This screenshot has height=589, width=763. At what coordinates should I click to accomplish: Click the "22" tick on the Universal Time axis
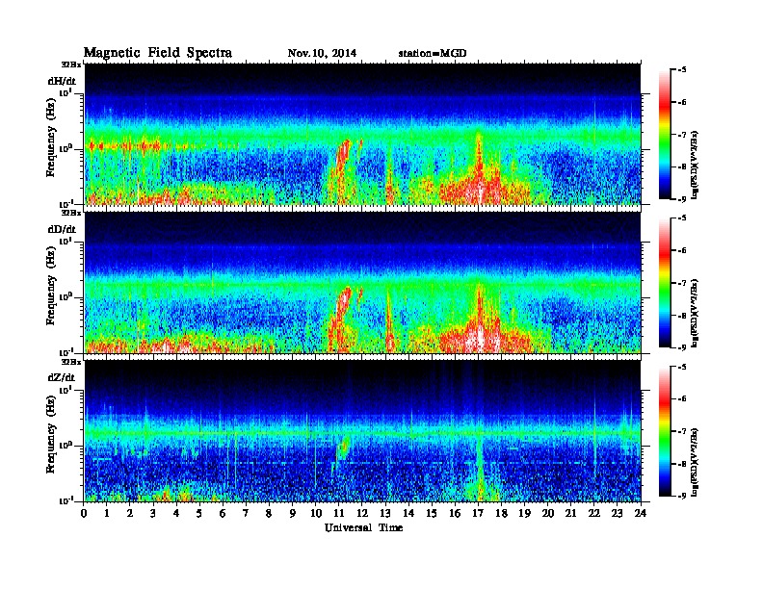[x=594, y=514]
